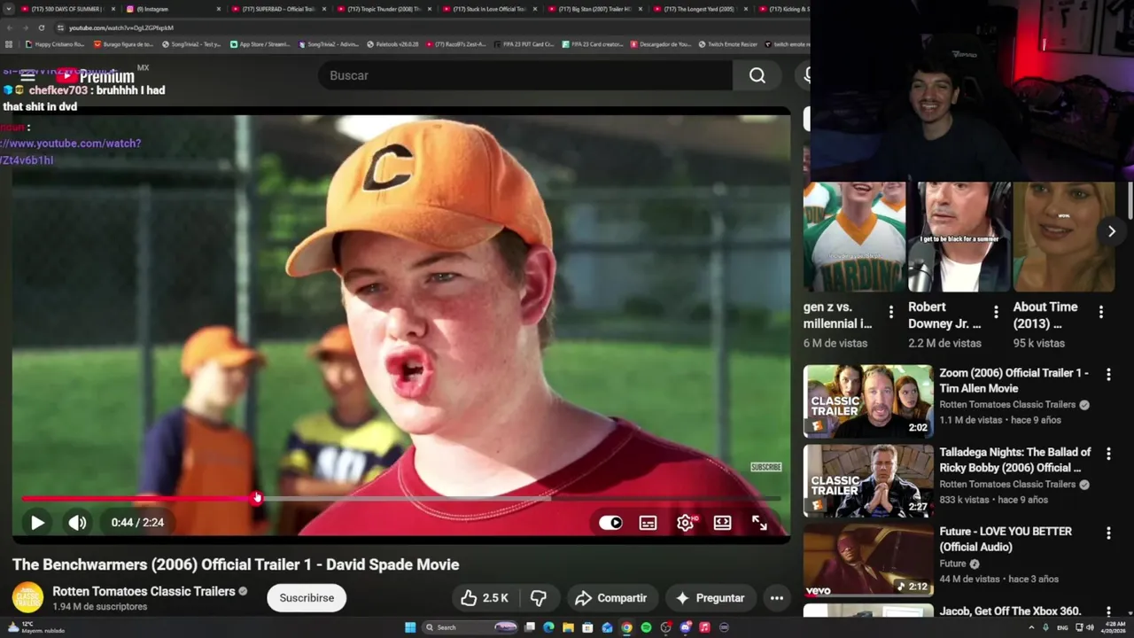Open Happy Cristiano Ro... bookmark
This screenshot has height=638, width=1134.
point(55,44)
